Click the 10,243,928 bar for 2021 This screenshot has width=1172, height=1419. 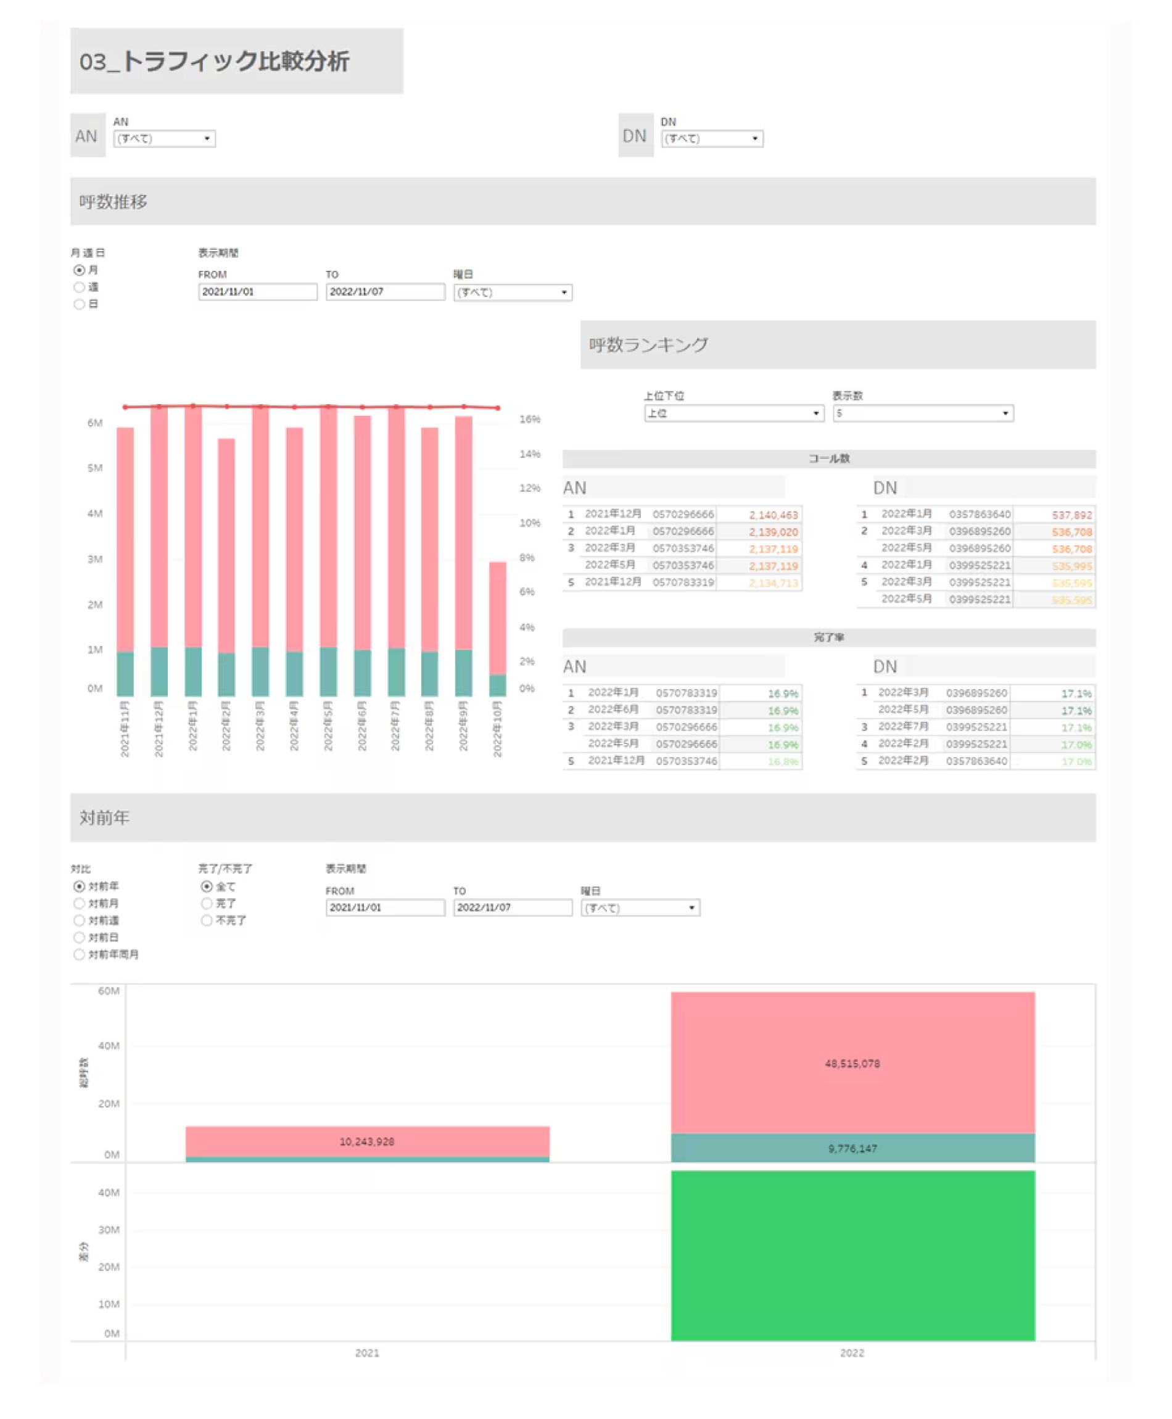(x=366, y=1141)
